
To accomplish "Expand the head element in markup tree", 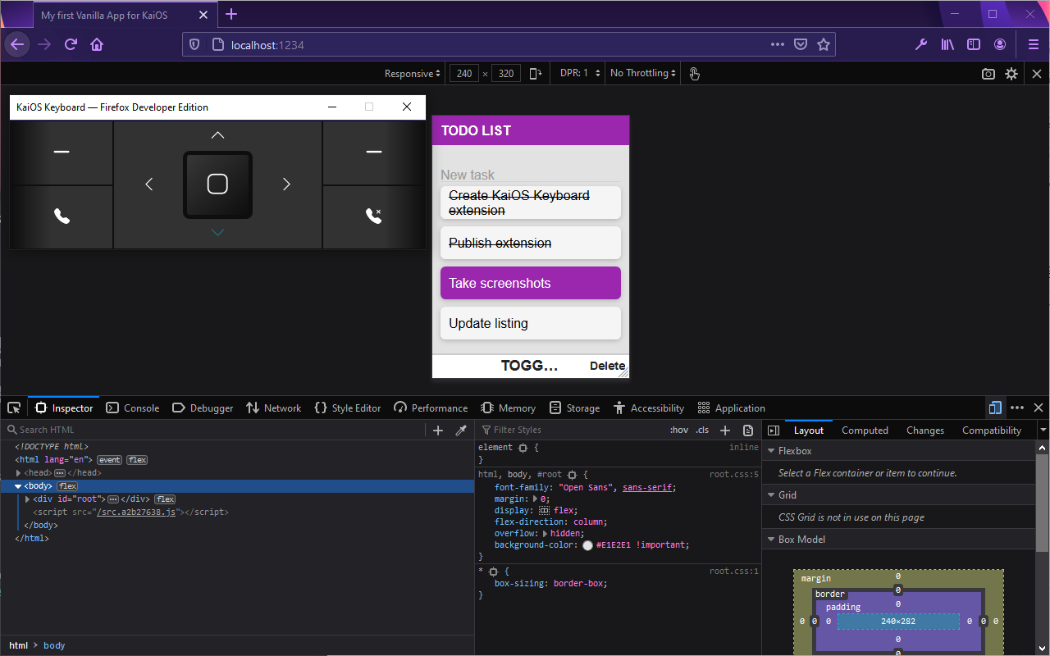I will [18, 473].
